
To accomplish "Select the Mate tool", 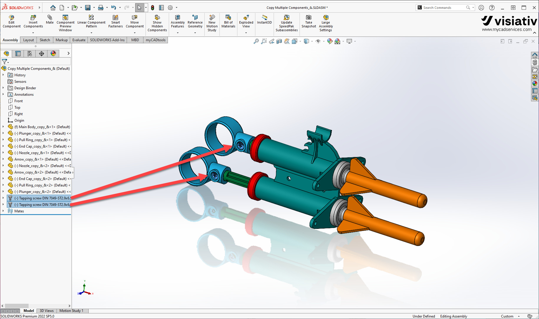I will [x=50, y=20].
